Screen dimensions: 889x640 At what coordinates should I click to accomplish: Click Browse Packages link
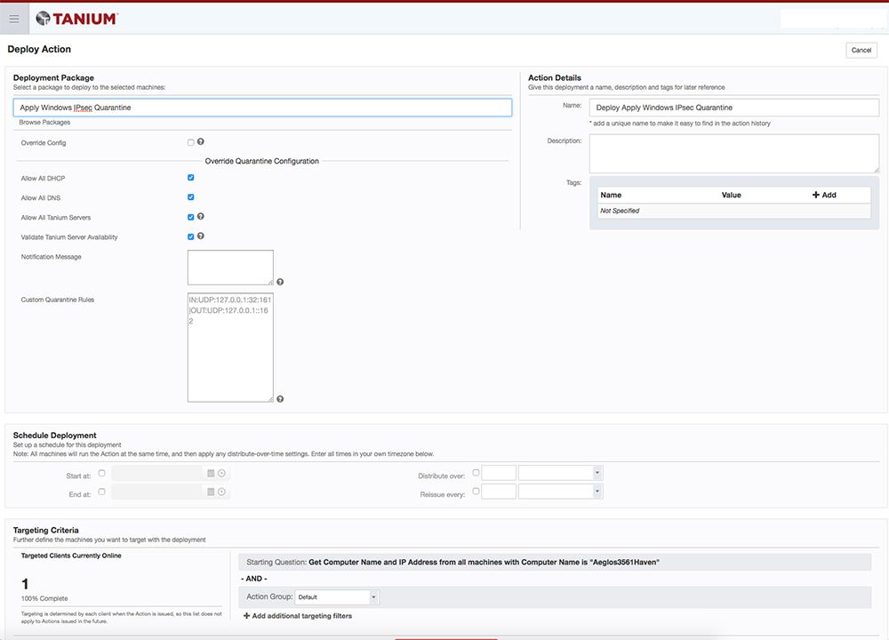tap(44, 123)
